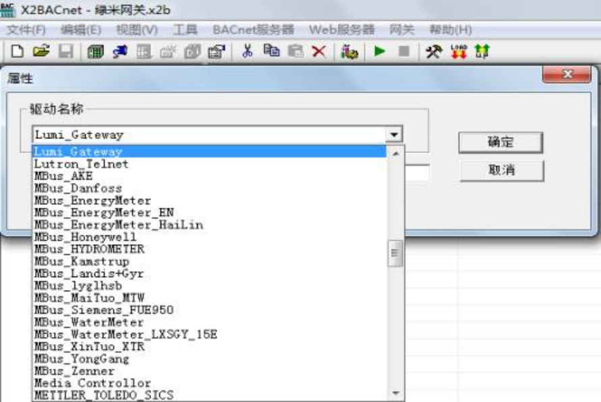The width and height of the screenshot is (601, 402).
Task: Select MBus_MaiTuo_MTW driver
Action: click(210, 297)
